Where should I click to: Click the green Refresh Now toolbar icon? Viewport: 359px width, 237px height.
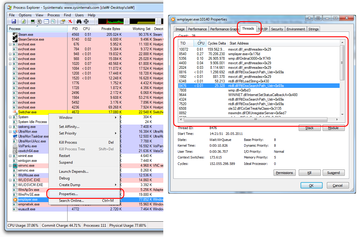pyautogui.click(x=23, y=21)
